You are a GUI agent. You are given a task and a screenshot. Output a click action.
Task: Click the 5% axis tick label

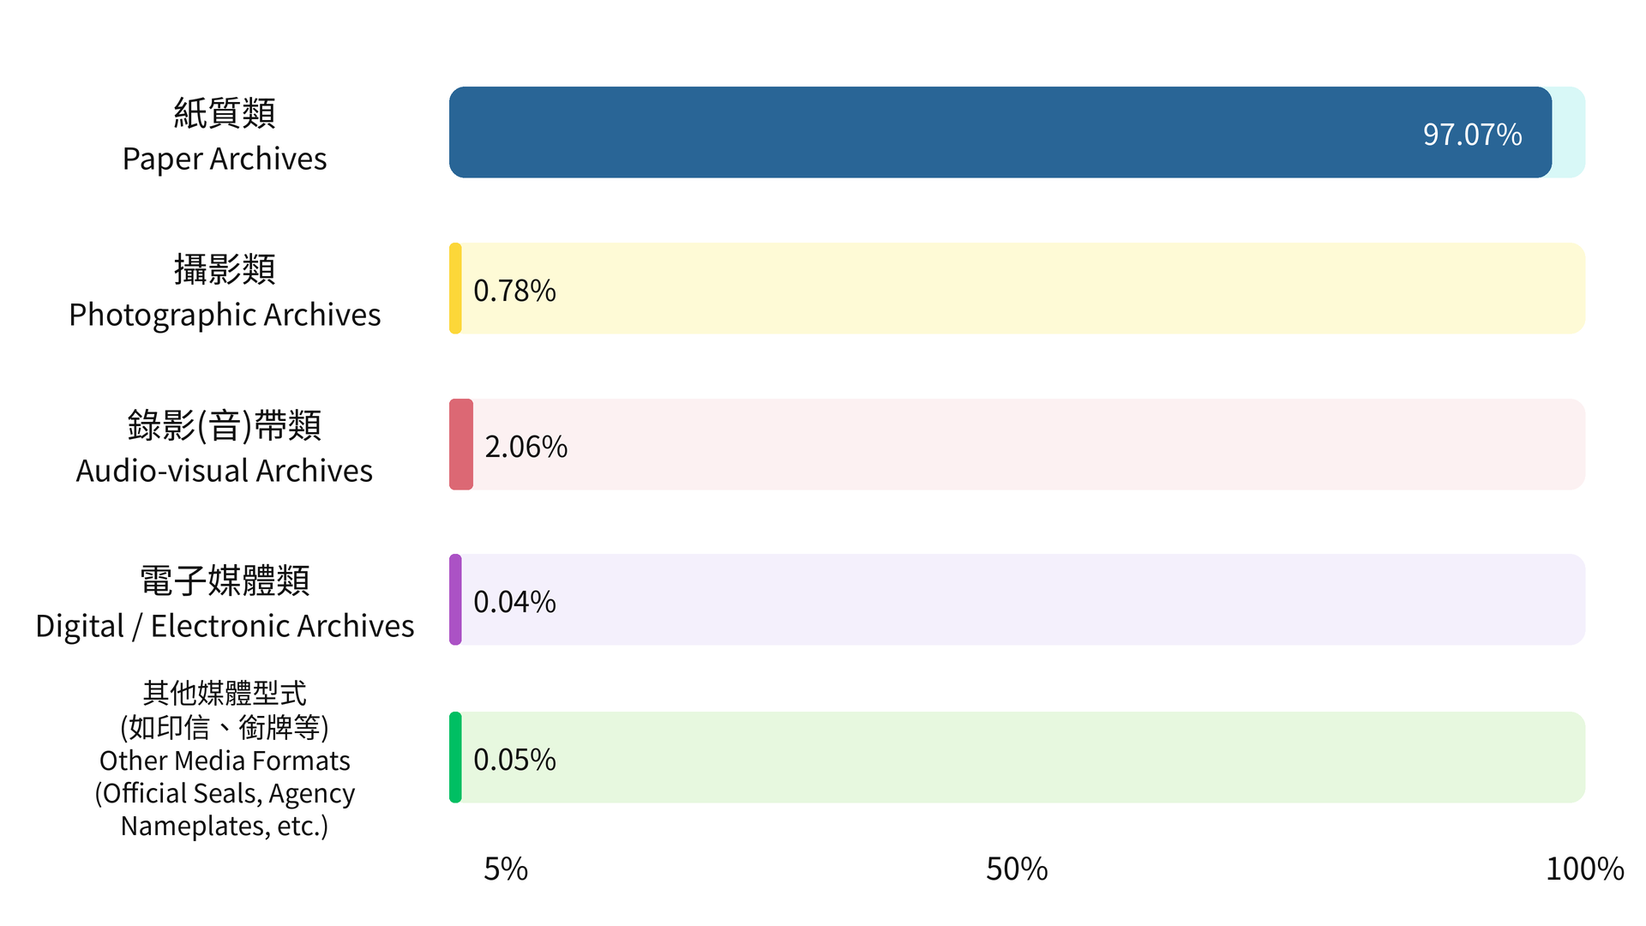click(506, 869)
